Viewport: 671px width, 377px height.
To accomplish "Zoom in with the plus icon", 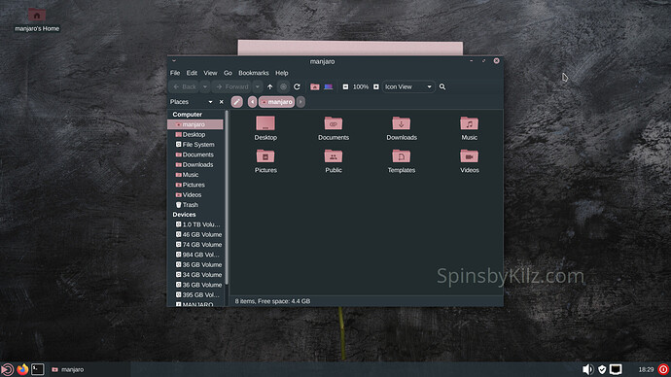I will [375, 86].
